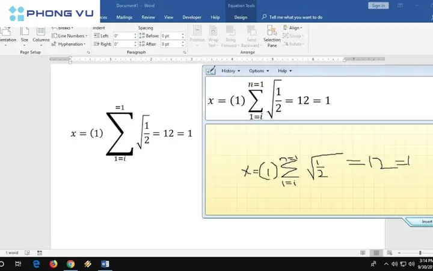Viewport: 433px width, 271px height.
Task: Open the Columns layout option
Action: click(41, 34)
